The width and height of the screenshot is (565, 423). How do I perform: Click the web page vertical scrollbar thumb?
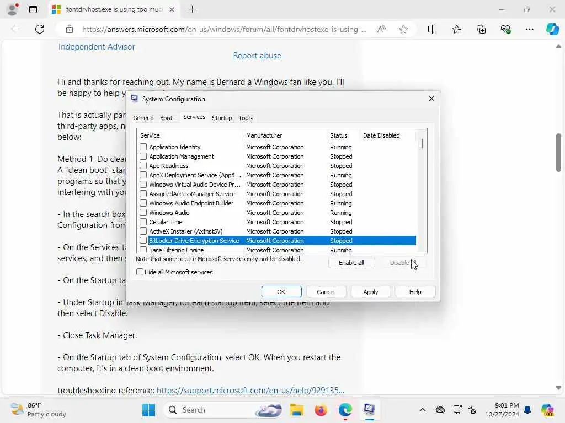(558, 153)
